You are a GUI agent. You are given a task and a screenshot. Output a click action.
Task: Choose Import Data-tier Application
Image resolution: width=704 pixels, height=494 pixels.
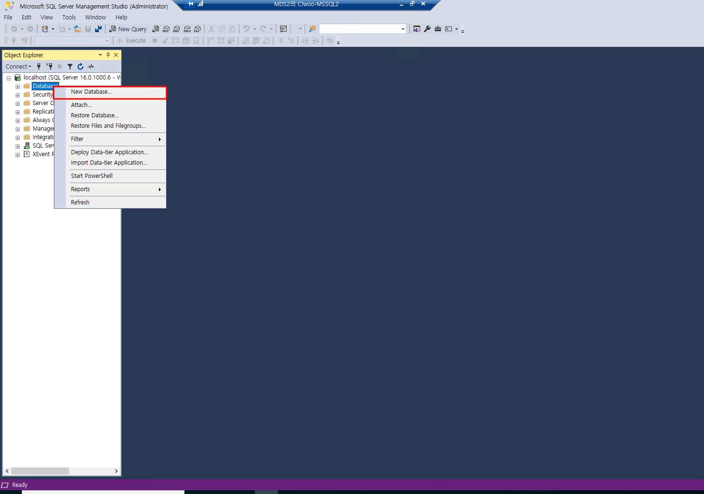(110, 163)
